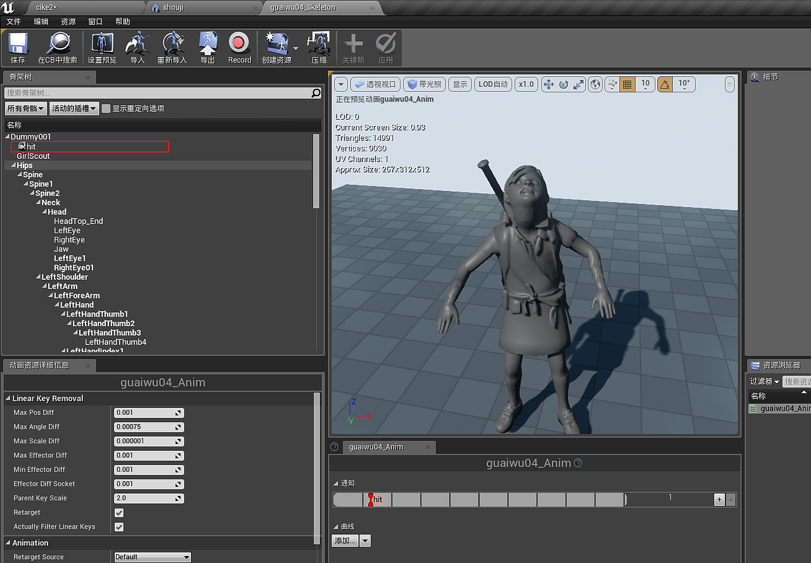Toggle rotation angle snapping in viewport
This screenshot has height=563, width=811.
[x=665, y=84]
